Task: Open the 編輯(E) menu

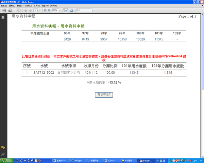Action: [12, 6]
